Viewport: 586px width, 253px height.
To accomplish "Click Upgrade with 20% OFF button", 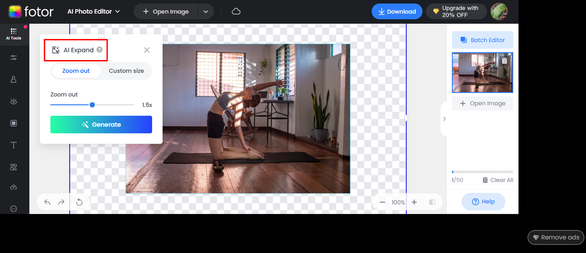I will tap(456, 11).
